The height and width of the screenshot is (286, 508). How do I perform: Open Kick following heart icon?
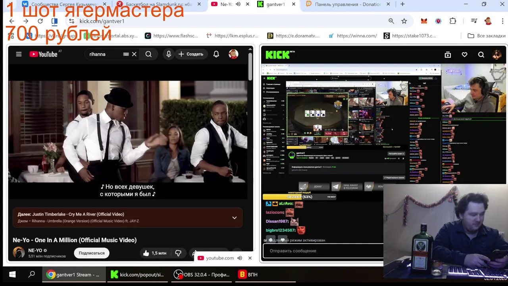(x=464, y=55)
